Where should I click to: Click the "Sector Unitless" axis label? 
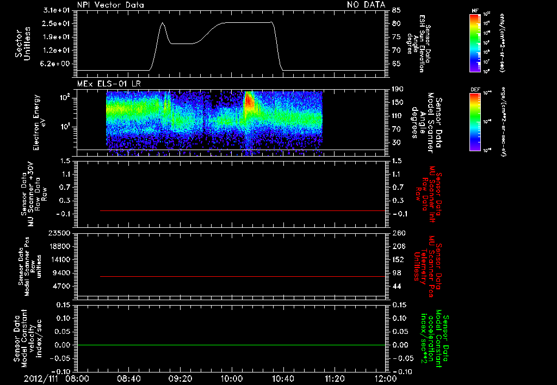coord(22,44)
